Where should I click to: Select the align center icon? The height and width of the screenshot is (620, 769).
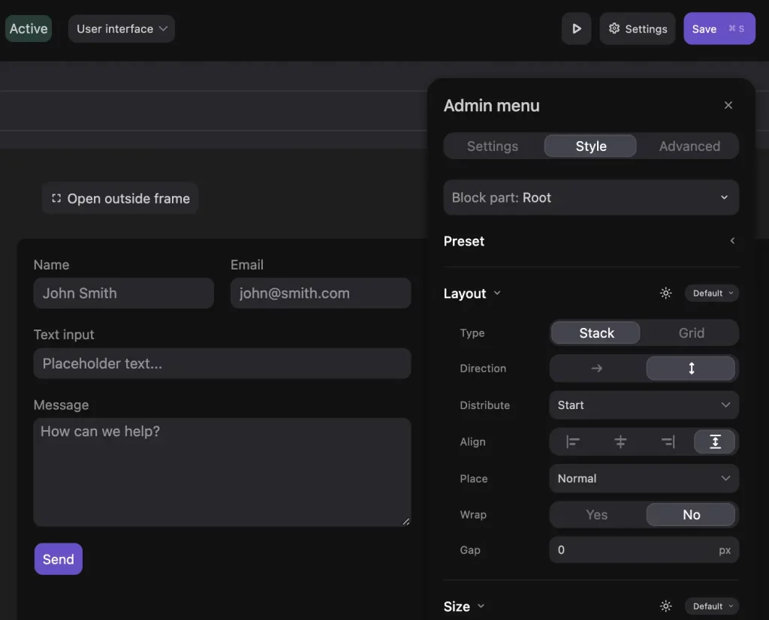click(620, 442)
